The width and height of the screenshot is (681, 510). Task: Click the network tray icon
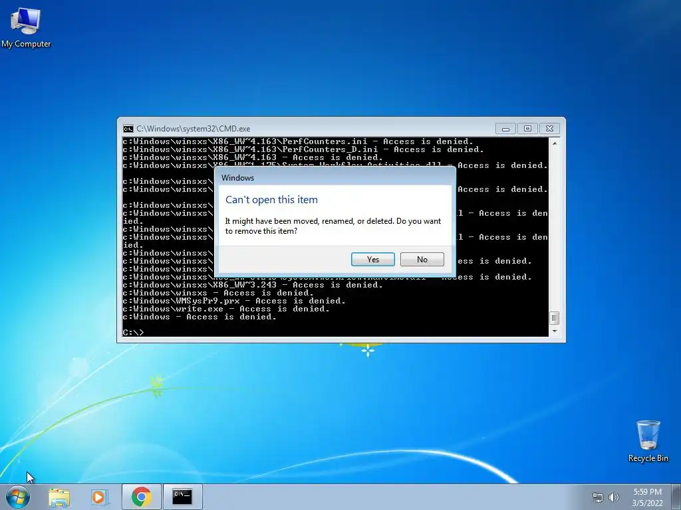(598, 497)
